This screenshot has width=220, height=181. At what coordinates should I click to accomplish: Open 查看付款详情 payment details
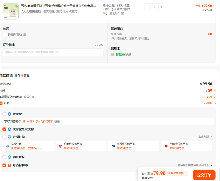pyautogui.click(x=177, y=173)
